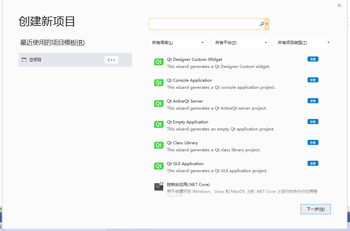Click 新建 next to Qt Empty Application
Screen dimensions: 350x231
coord(313,121)
